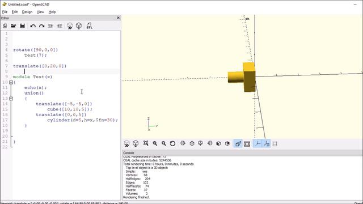Collapse the code fold at line 13
The height and width of the screenshot is (204, 363).
[11, 99]
